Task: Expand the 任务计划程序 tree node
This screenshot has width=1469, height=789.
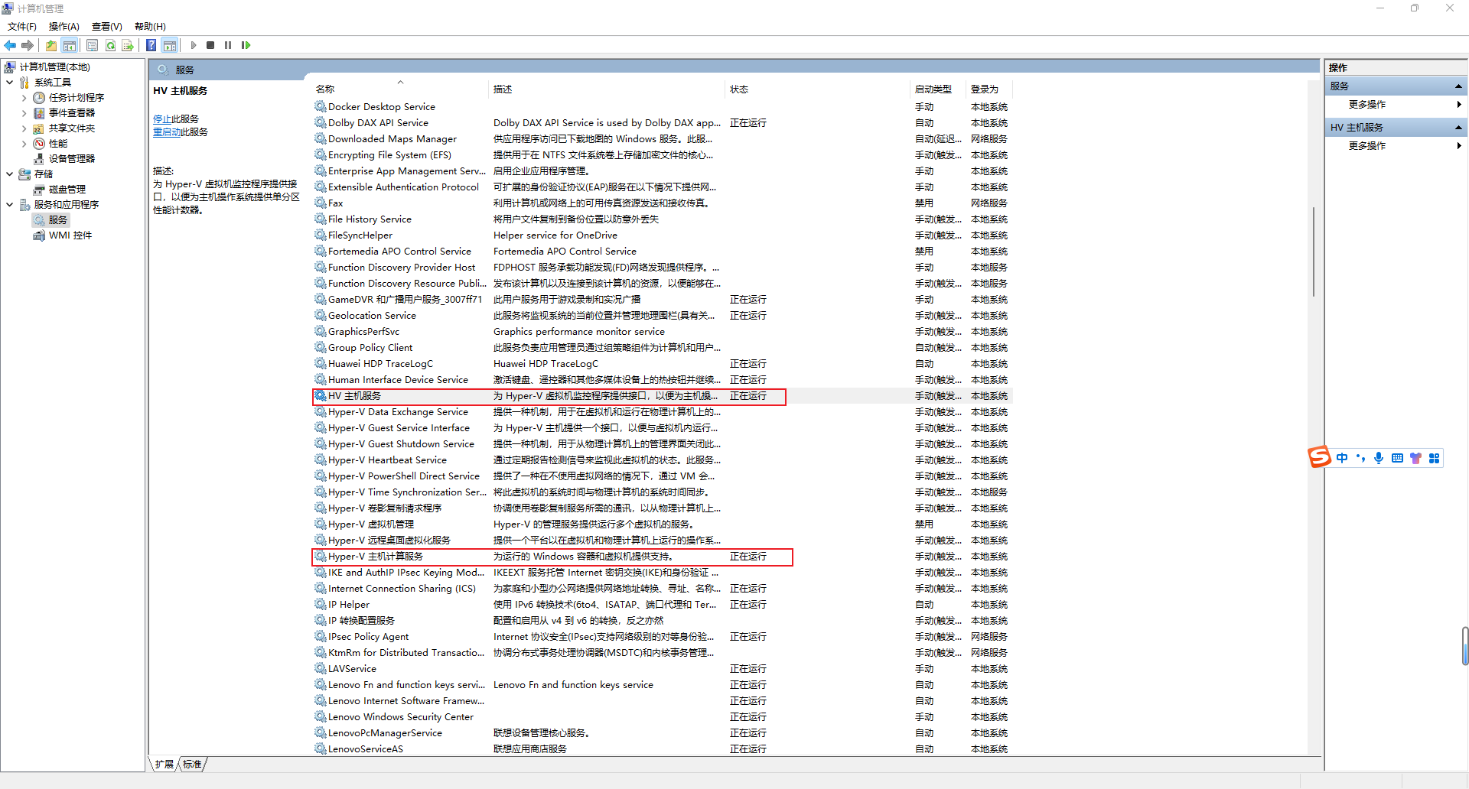Action: [24, 98]
